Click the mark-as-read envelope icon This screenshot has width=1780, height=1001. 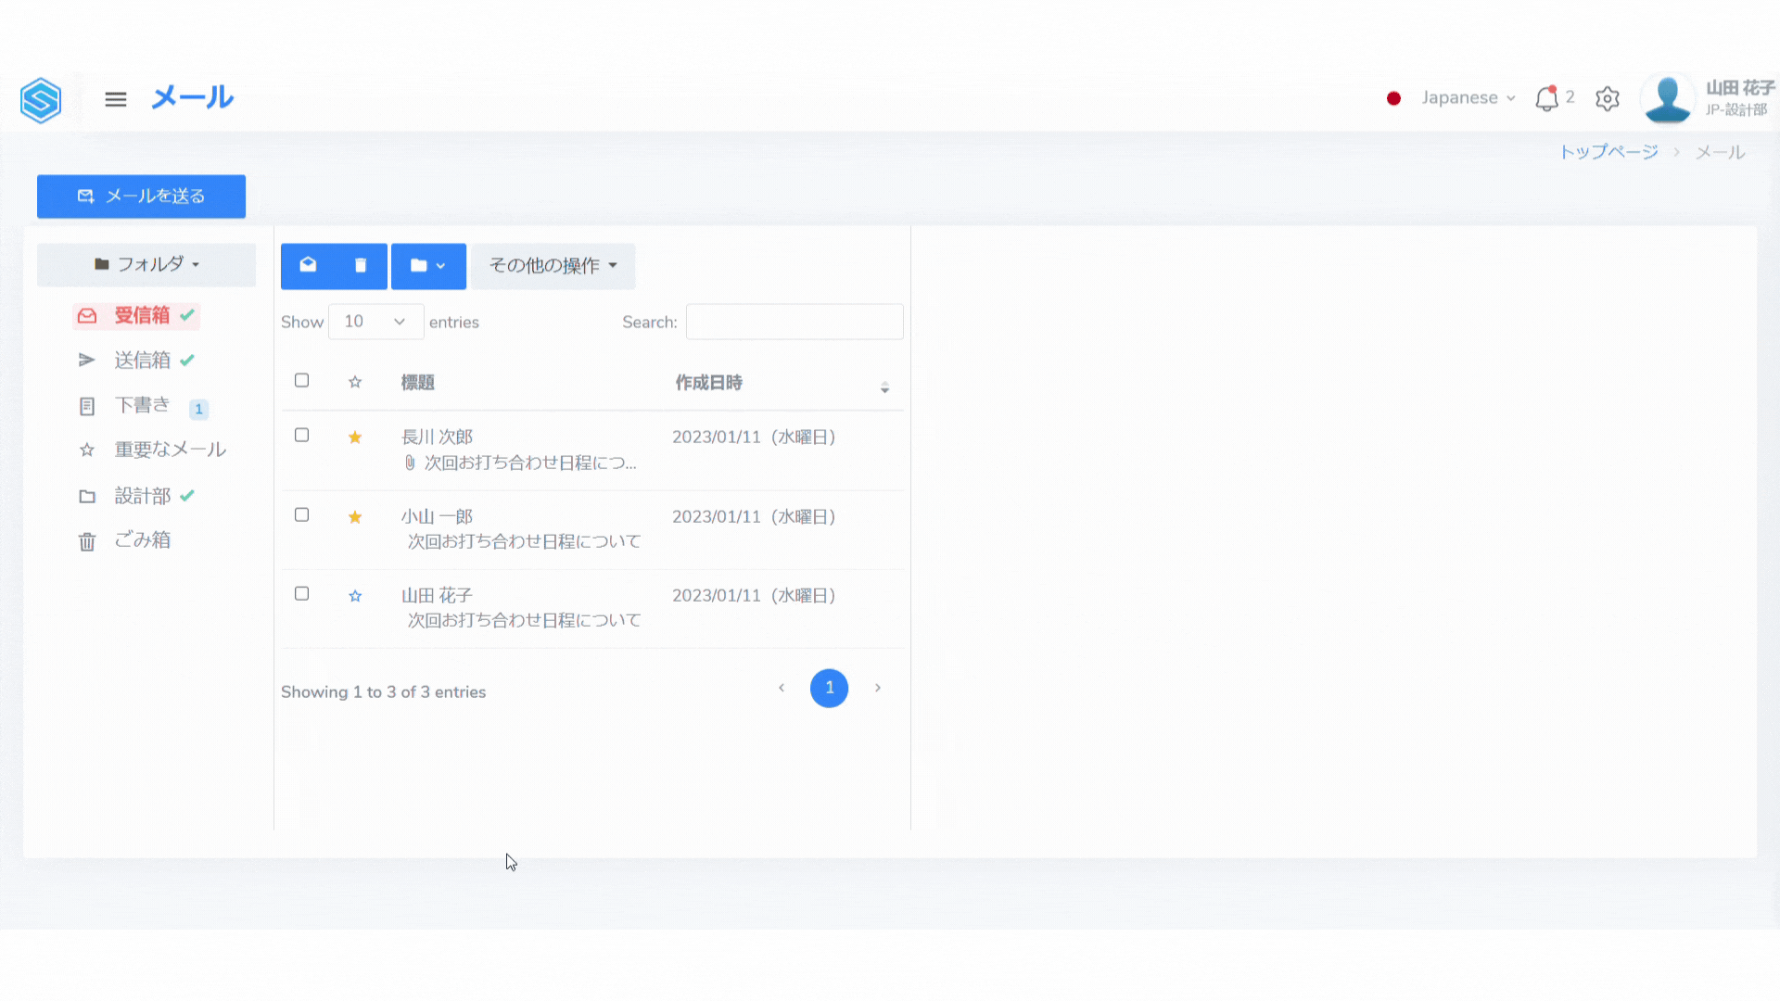click(x=308, y=265)
